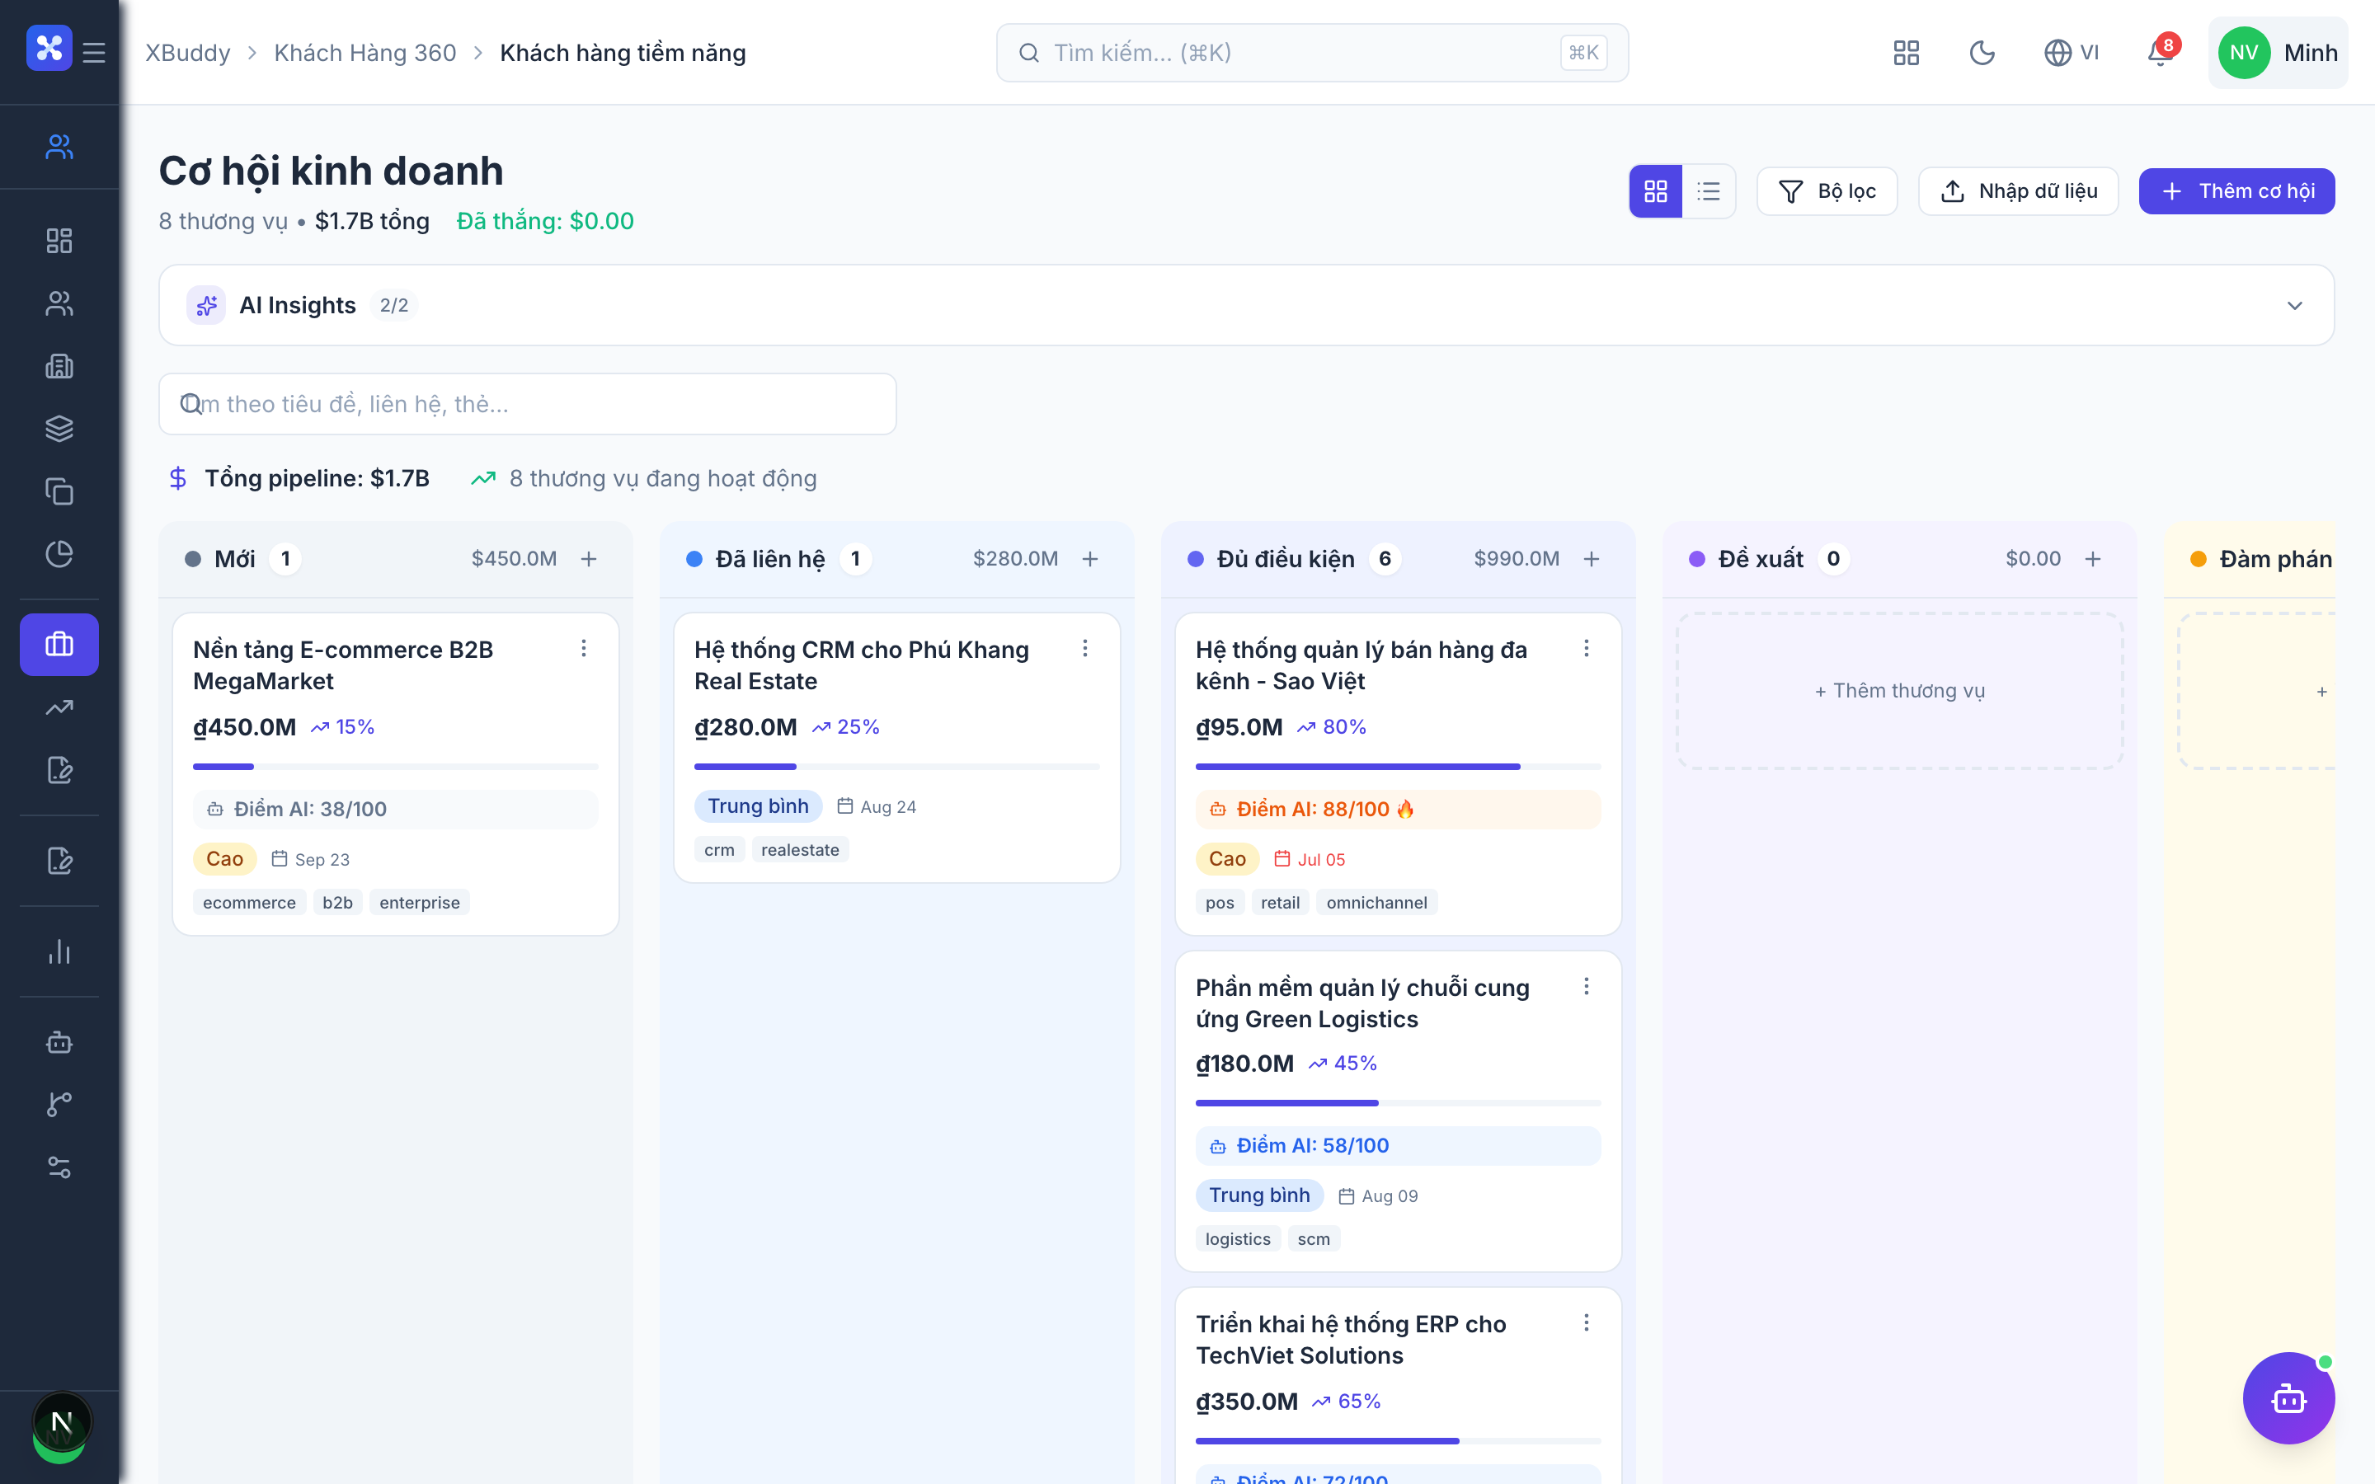Navigate to Khách Hàng 360 breadcrumb

[x=365, y=52]
